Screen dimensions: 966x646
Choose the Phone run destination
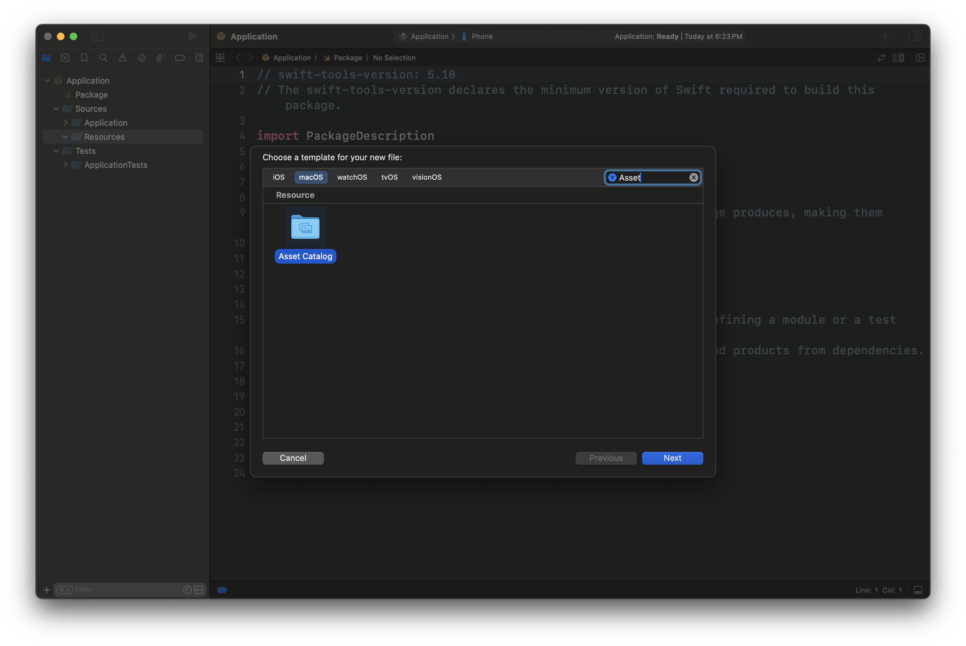pyautogui.click(x=478, y=36)
